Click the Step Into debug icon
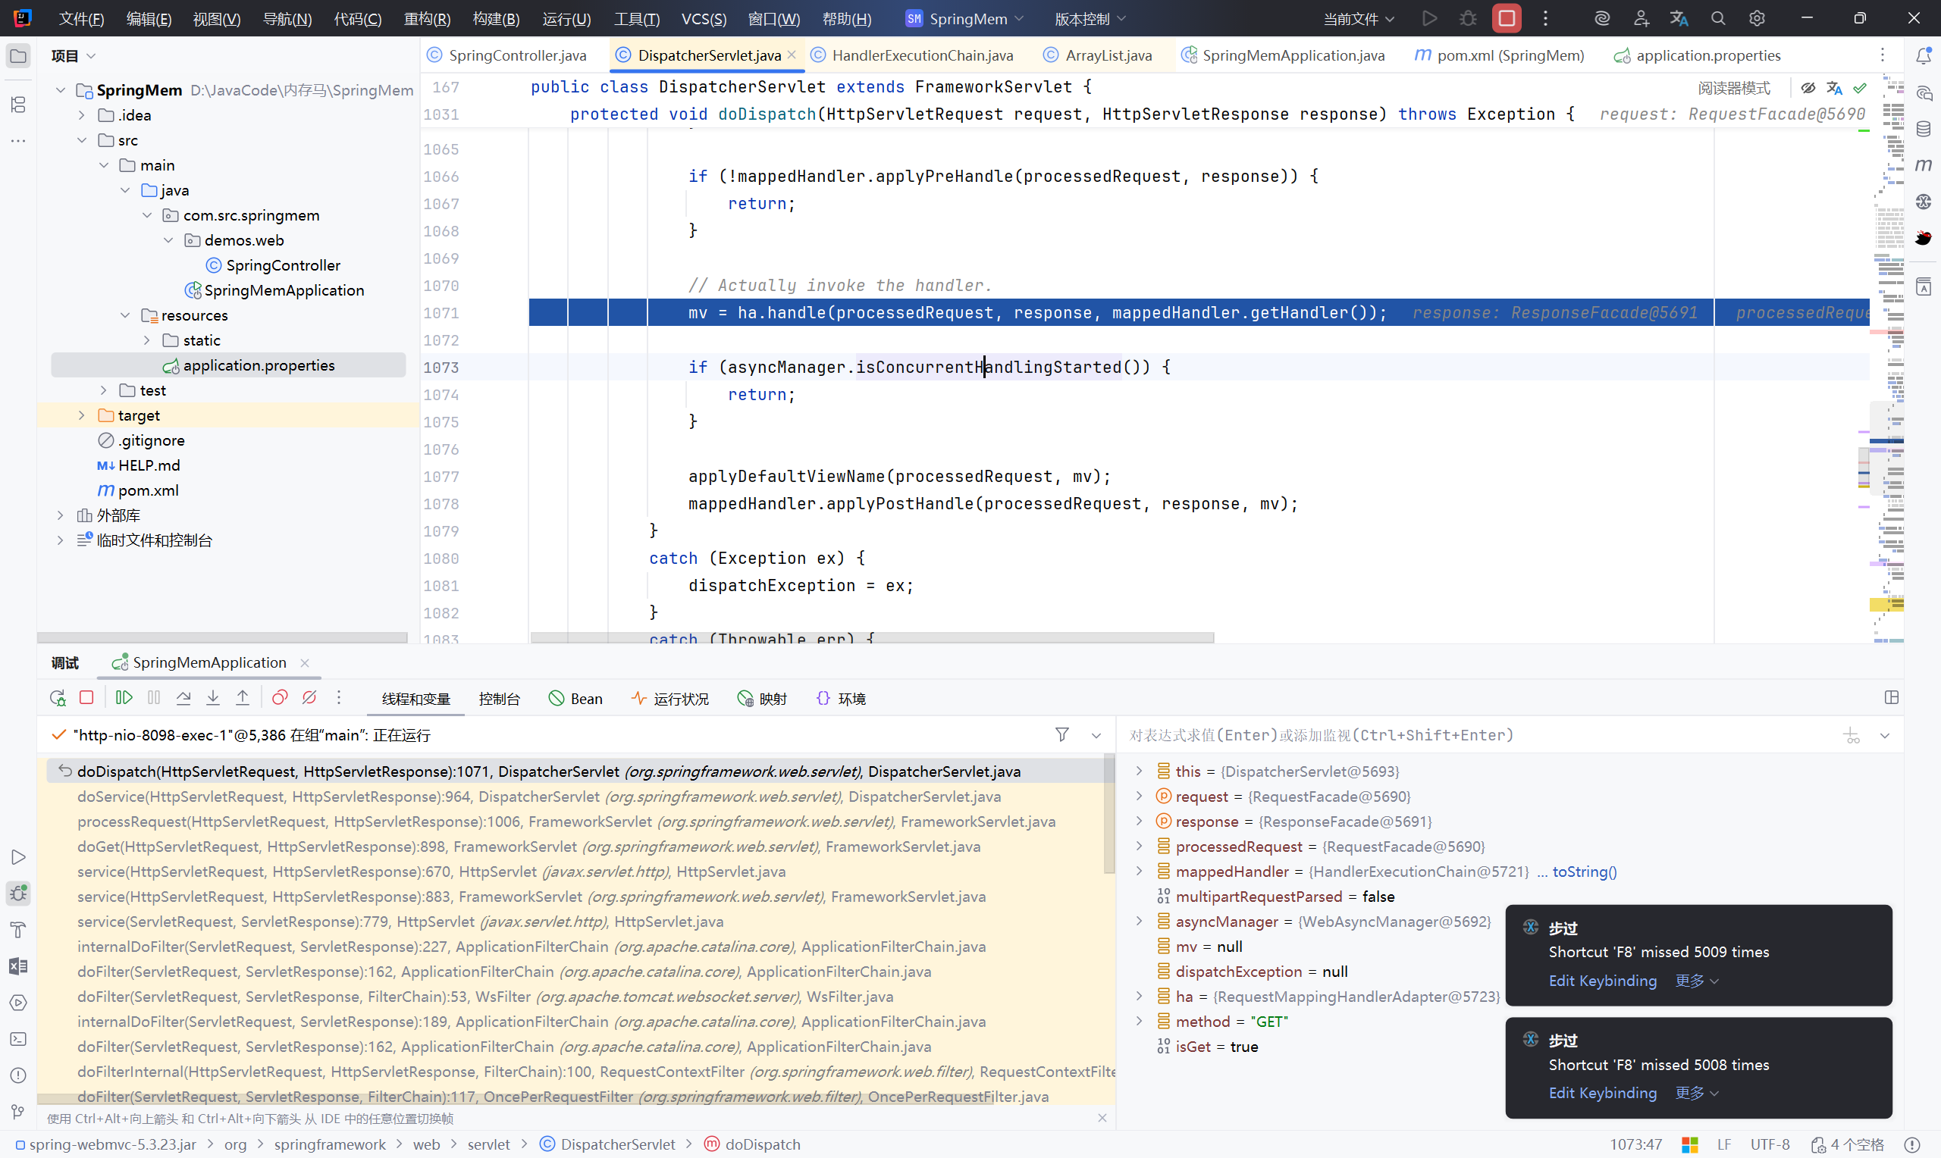The height and width of the screenshot is (1158, 1941). click(x=213, y=698)
